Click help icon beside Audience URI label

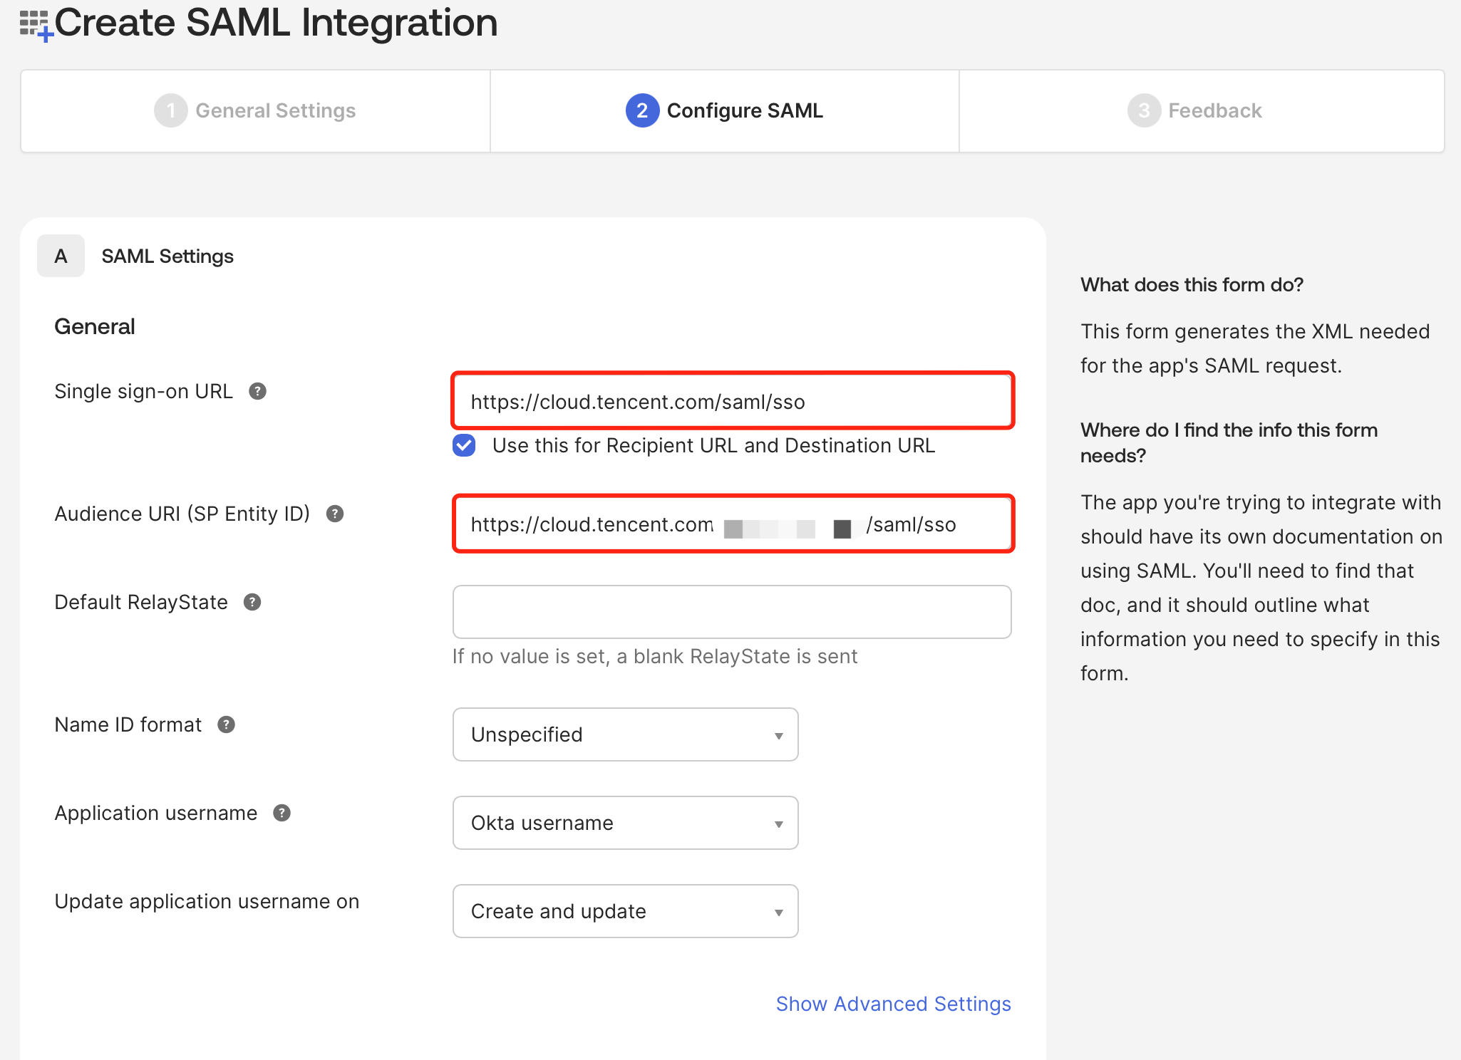click(335, 514)
